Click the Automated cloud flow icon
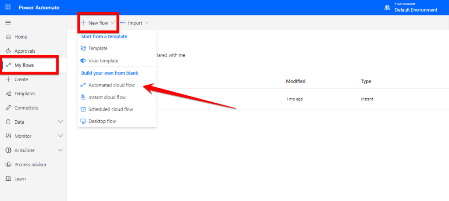This screenshot has width=449, height=201. tap(83, 85)
